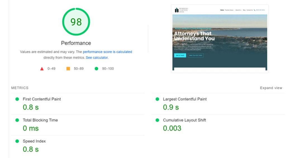This screenshot has height=158, width=286.
Task: Click the red triangle 0–49 legend icon
Action: pyautogui.click(x=42, y=69)
